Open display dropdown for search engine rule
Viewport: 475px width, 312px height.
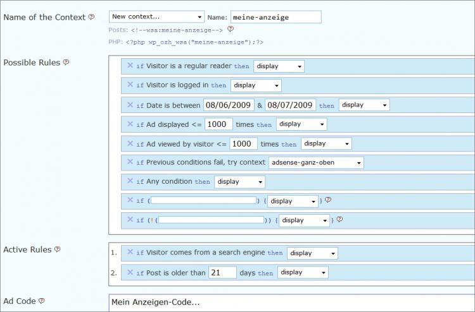click(x=312, y=253)
